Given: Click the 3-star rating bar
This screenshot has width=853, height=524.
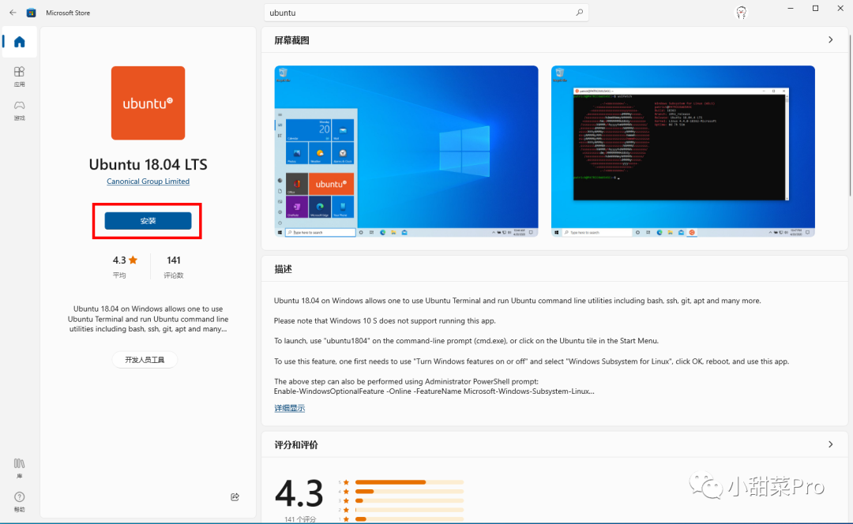Looking at the screenshot, I should pos(409,500).
